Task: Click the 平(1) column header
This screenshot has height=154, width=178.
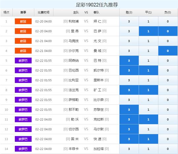Action: click(x=148, y=12)
